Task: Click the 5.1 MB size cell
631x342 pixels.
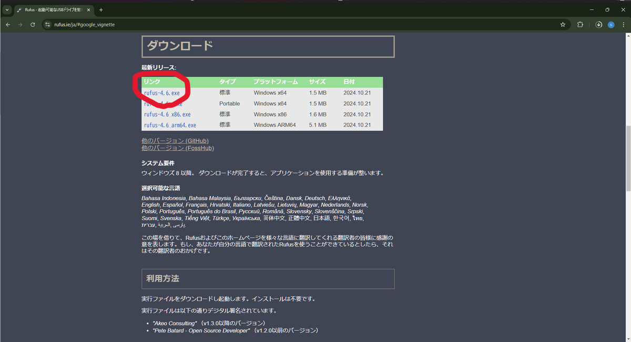Action: click(x=318, y=125)
